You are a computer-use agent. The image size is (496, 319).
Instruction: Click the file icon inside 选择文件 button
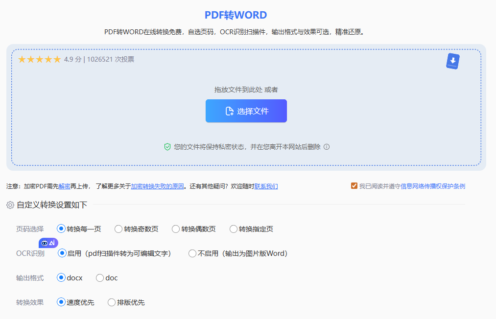228,111
